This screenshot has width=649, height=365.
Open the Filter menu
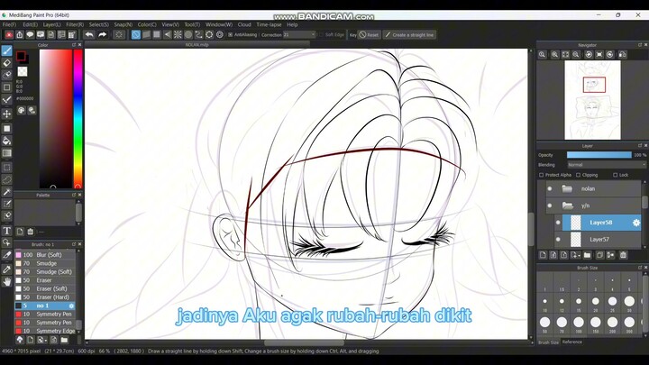coord(75,25)
